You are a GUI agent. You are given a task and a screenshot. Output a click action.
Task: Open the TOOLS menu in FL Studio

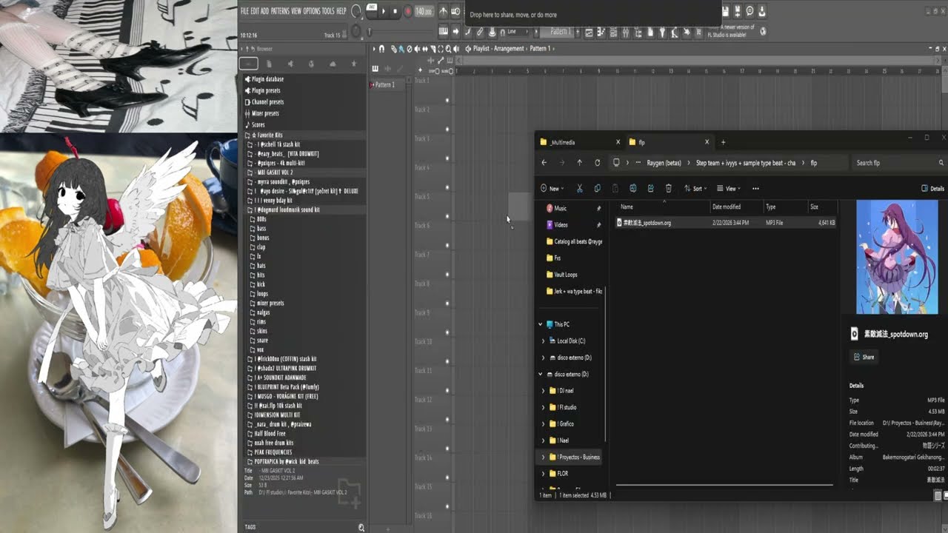tap(328, 11)
